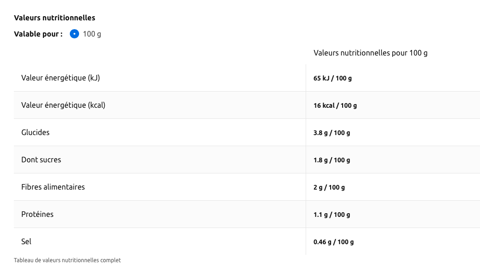Click the "2 g / 100 g" fibres value
Image resolution: width=480 pixels, height=277 pixels.
(329, 187)
